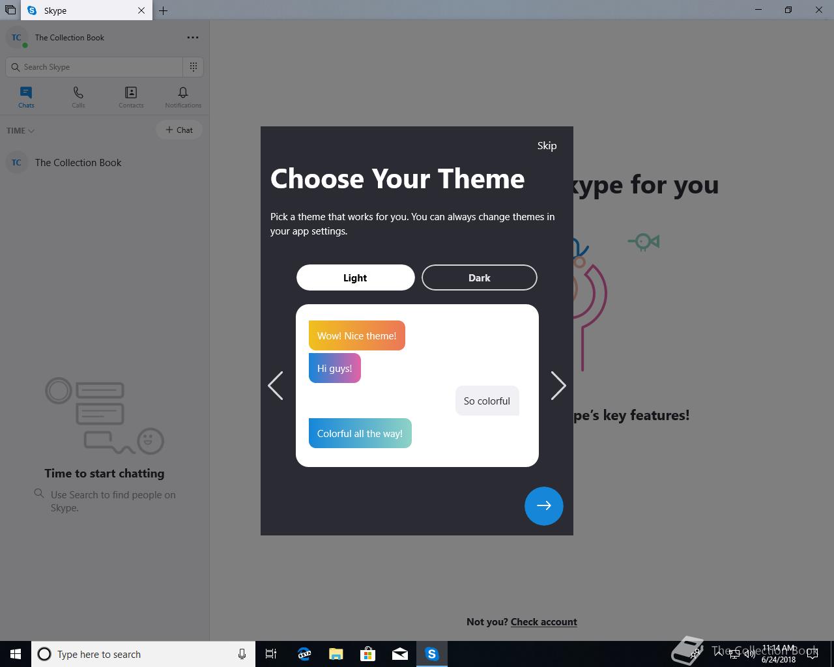The height and width of the screenshot is (667, 834).
Task: Click the "Hi guys!" bubble
Action: tap(335, 368)
